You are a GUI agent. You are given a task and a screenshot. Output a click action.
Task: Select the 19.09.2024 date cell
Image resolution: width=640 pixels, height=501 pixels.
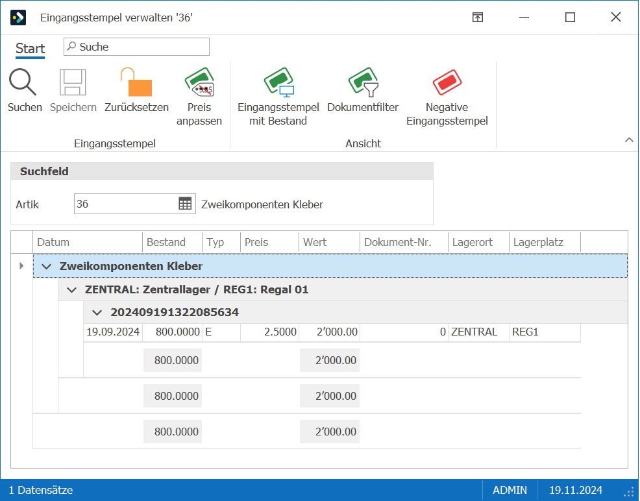113,332
